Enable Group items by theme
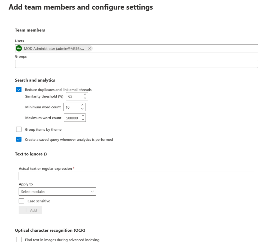279x245 pixels. [x=19, y=129]
